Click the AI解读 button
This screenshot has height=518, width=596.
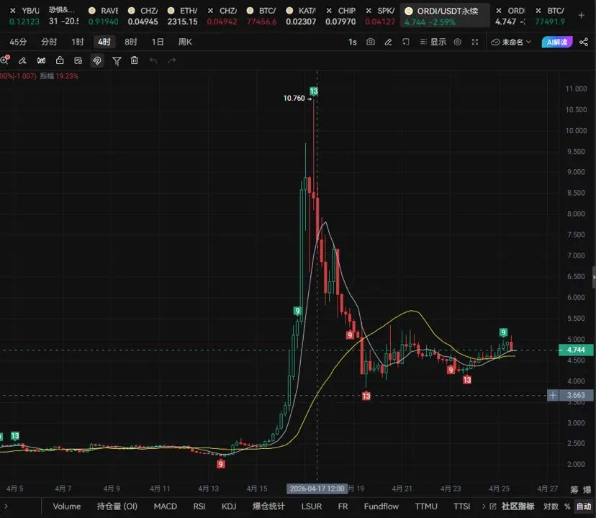[557, 42]
